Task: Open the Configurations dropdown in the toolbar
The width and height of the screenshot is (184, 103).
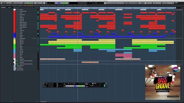Action: [x=18, y=3]
